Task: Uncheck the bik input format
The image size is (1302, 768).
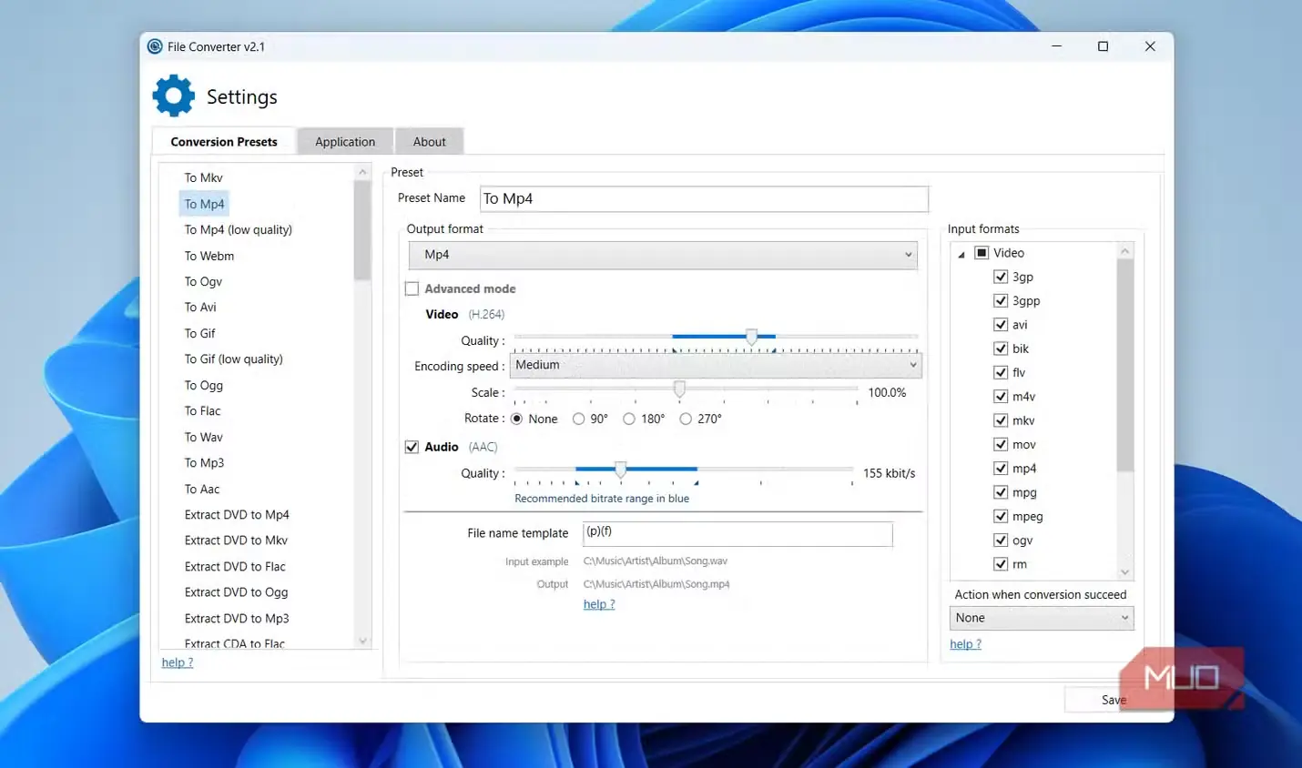Action: [1001, 349]
